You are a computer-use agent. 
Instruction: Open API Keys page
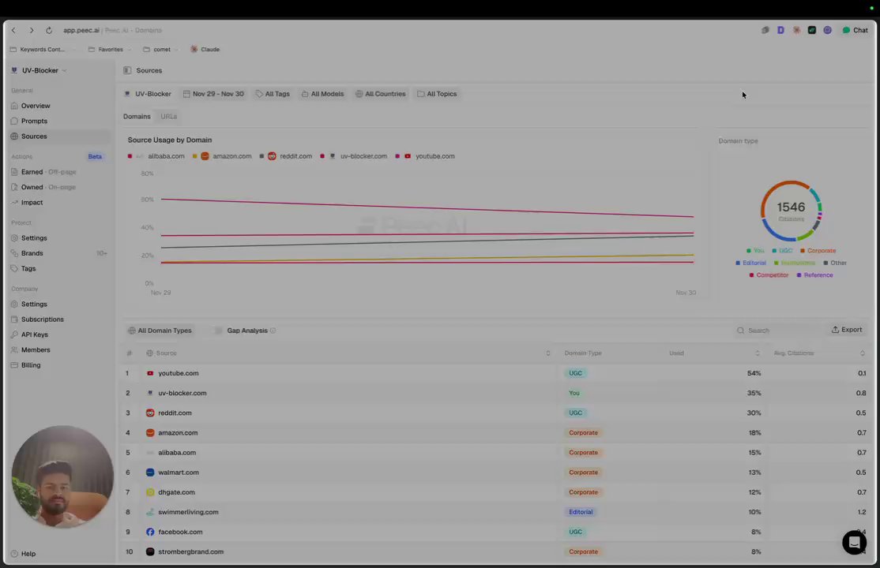click(35, 334)
